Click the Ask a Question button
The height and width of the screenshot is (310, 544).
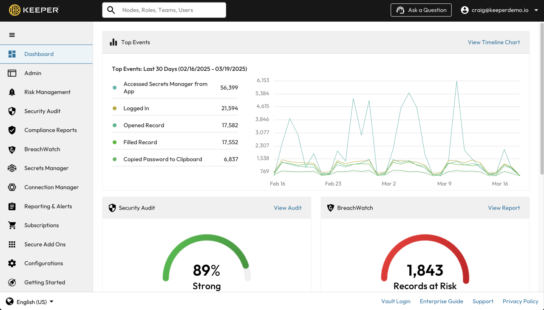coord(421,10)
